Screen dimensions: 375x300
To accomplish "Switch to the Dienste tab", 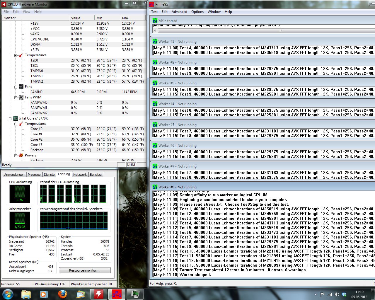I will pyautogui.click(x=49, y=175).
